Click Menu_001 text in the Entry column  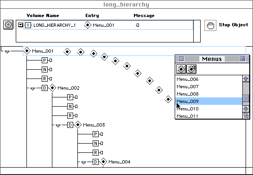pyautogui.click(x=103, y=25)
